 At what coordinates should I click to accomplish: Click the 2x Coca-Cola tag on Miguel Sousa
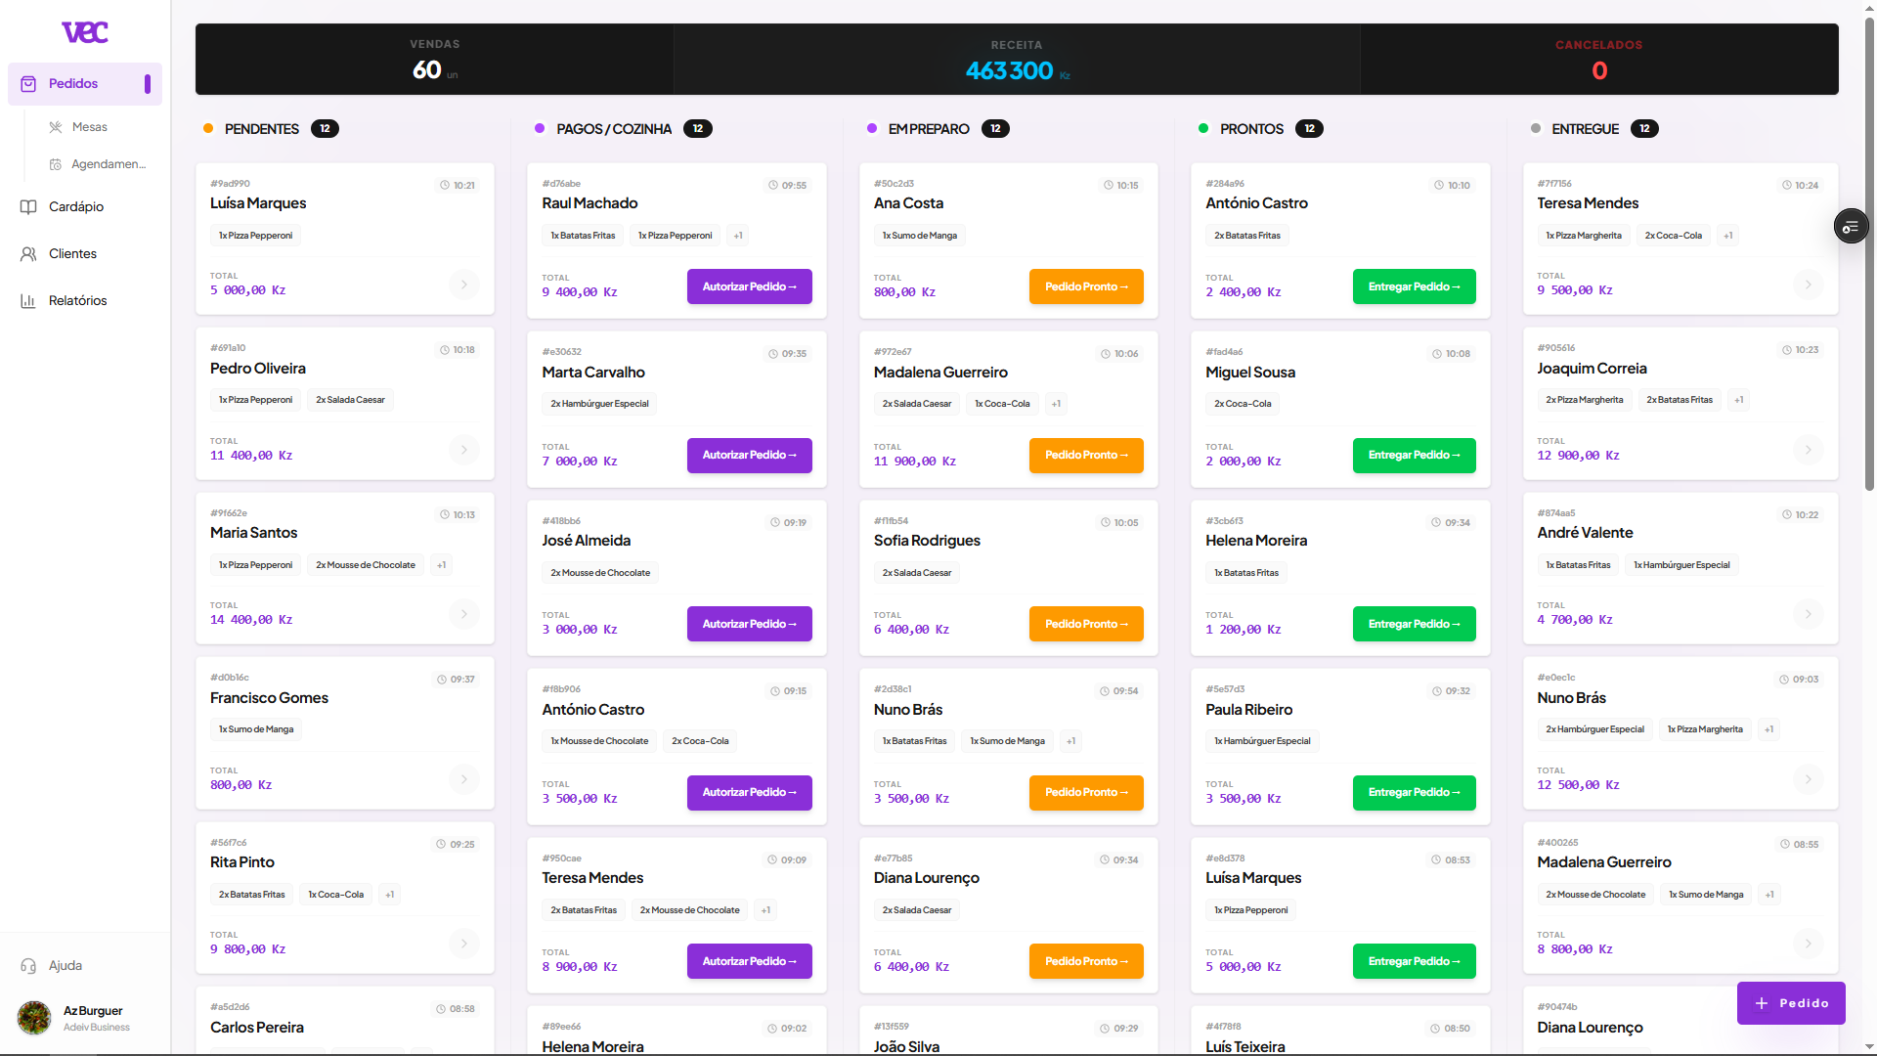click(x=1243, y=404)
